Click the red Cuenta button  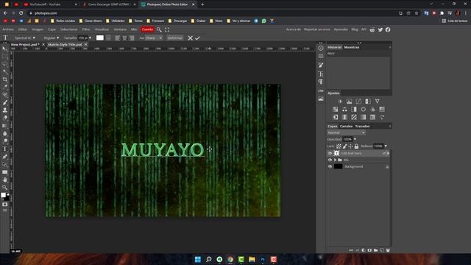click(x=147, y=29)
